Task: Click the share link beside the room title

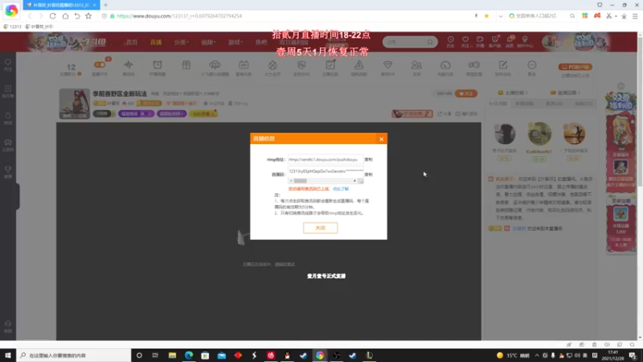Action: click(x=444, y=113)
